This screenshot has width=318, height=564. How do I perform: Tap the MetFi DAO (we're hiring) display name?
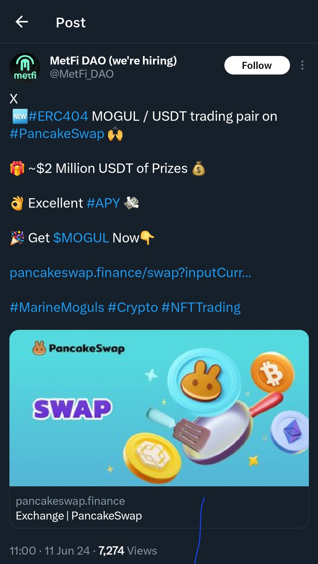point(113,61)
